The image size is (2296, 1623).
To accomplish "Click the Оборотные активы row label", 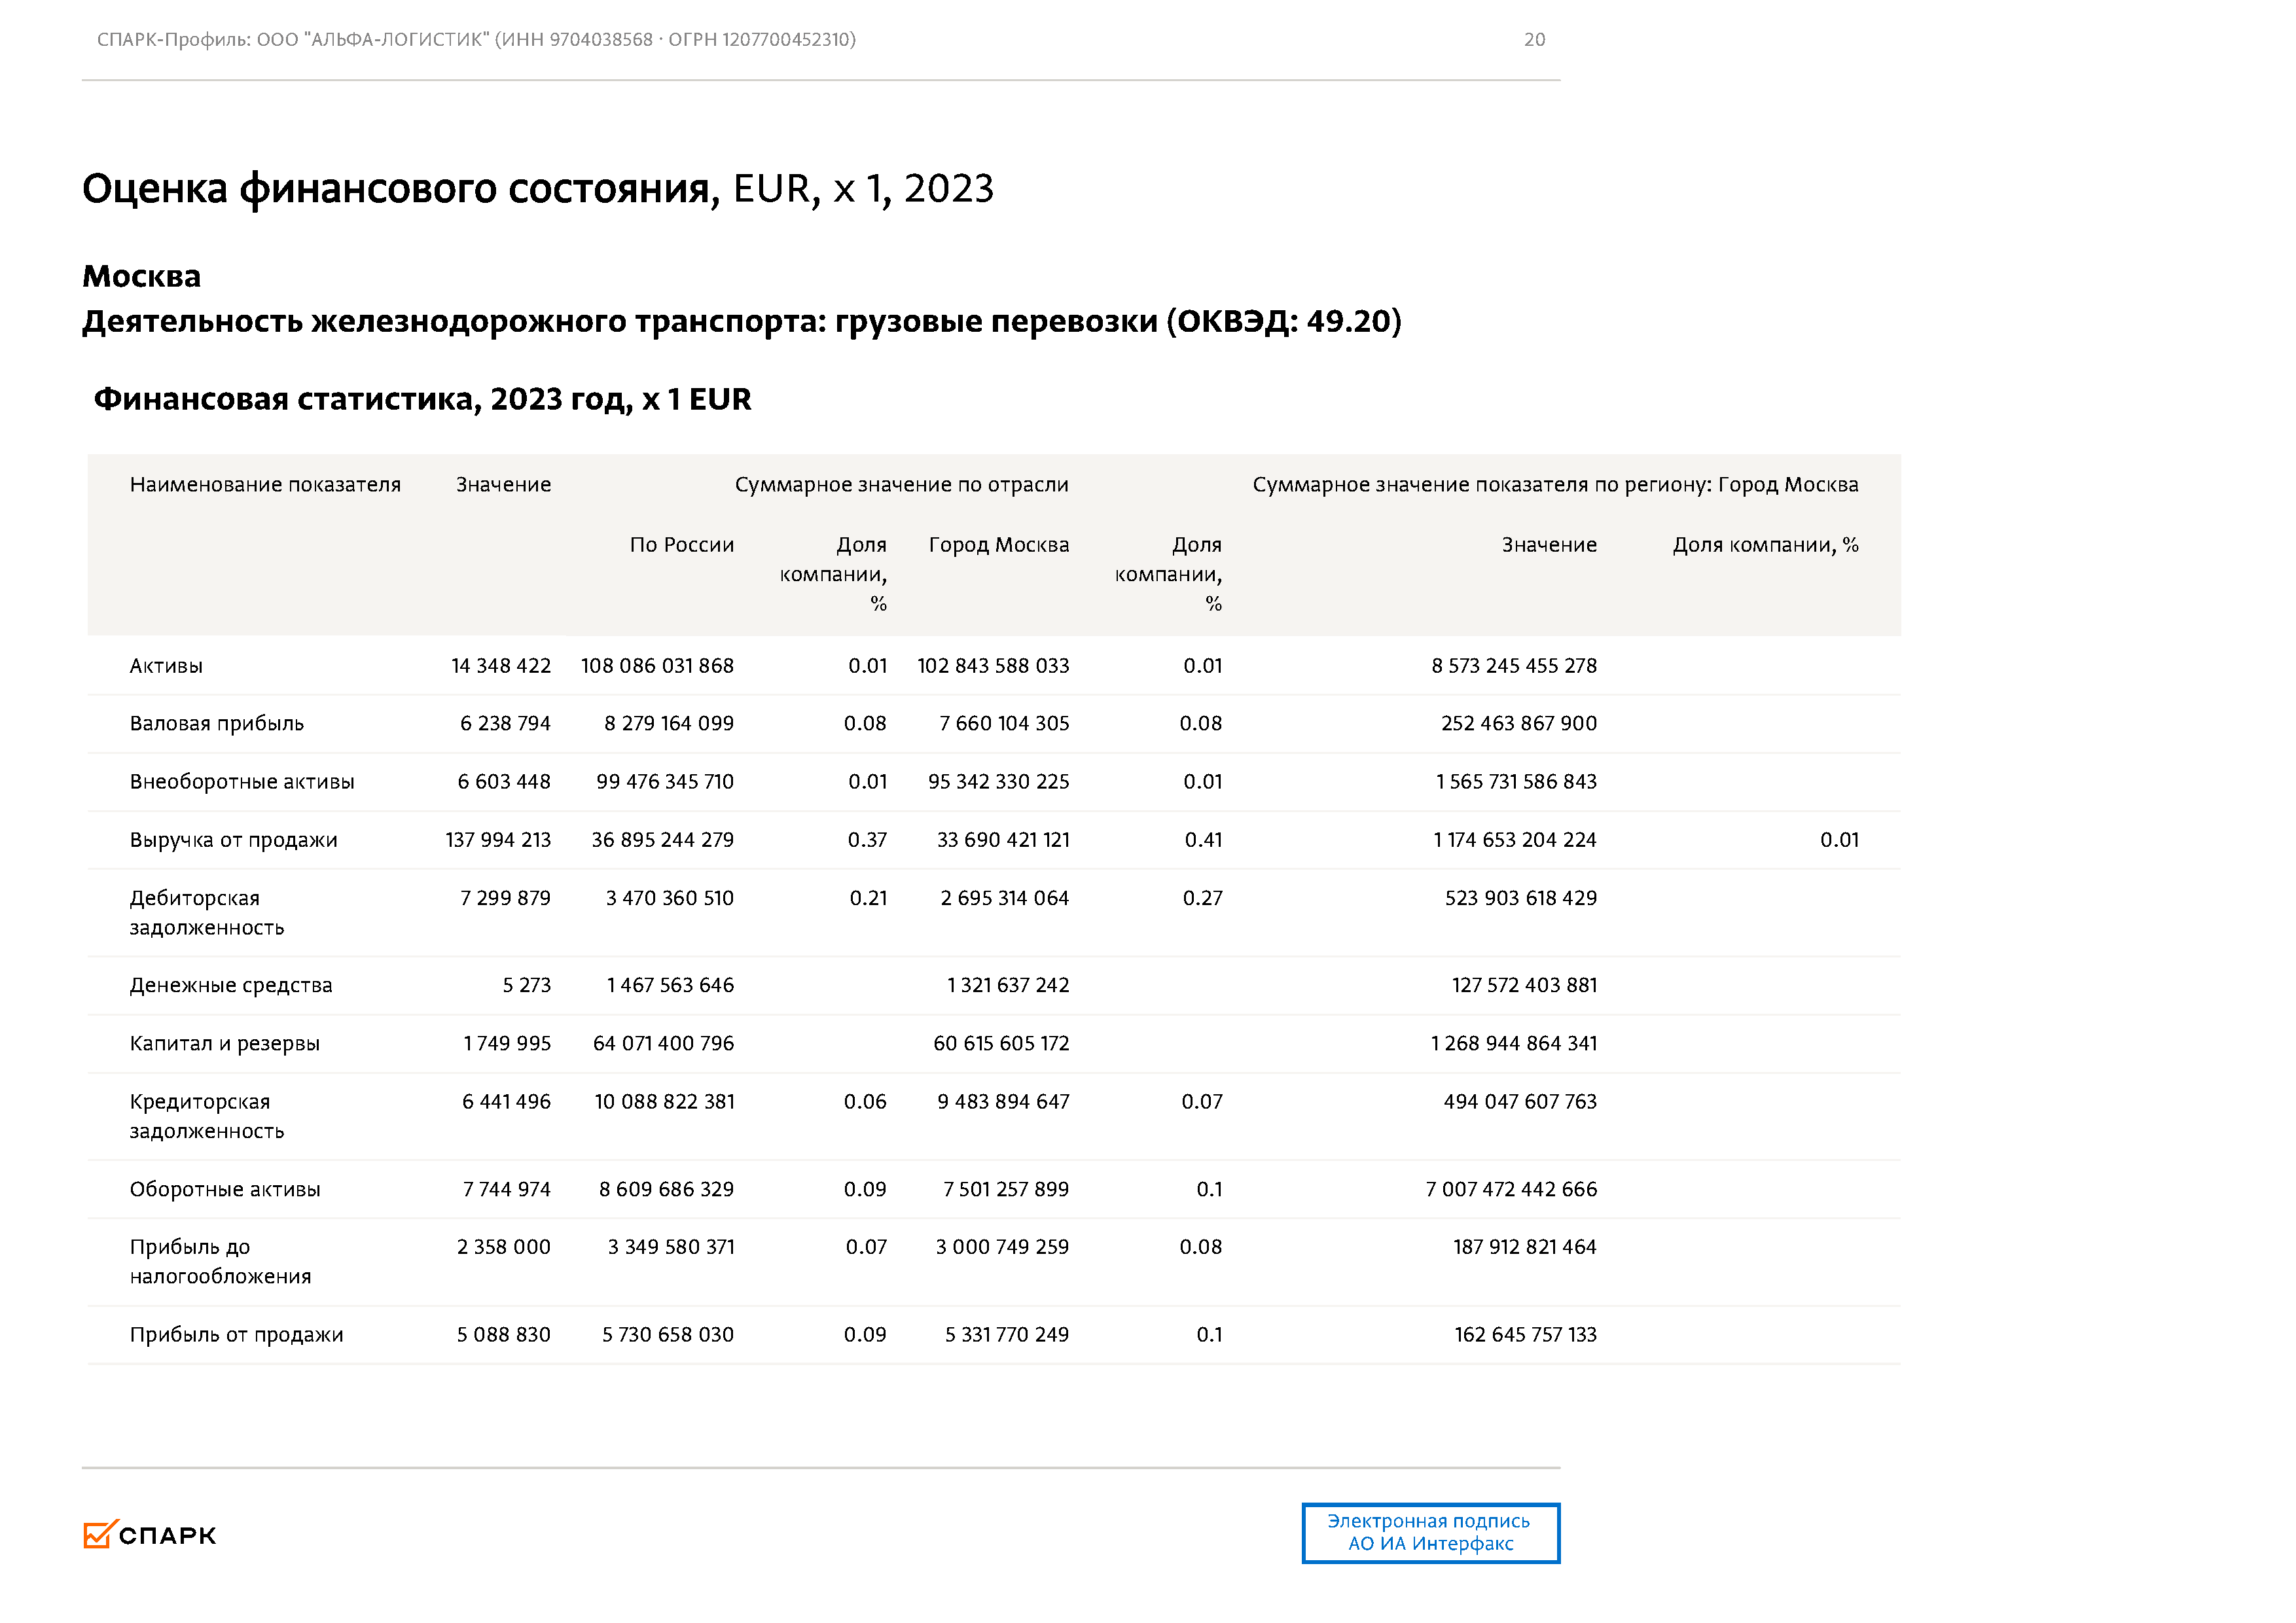I will (225, 1189).
